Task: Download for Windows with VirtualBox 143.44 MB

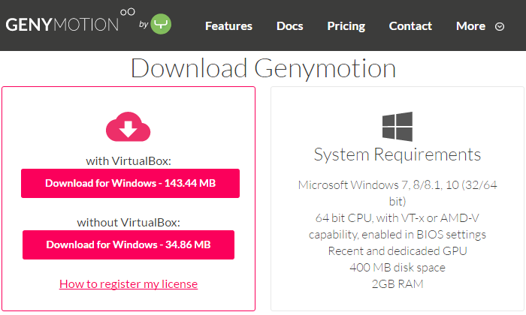Action: click(130, 183)
